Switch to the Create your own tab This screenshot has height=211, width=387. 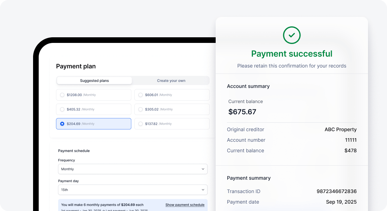tap(171, 81)
